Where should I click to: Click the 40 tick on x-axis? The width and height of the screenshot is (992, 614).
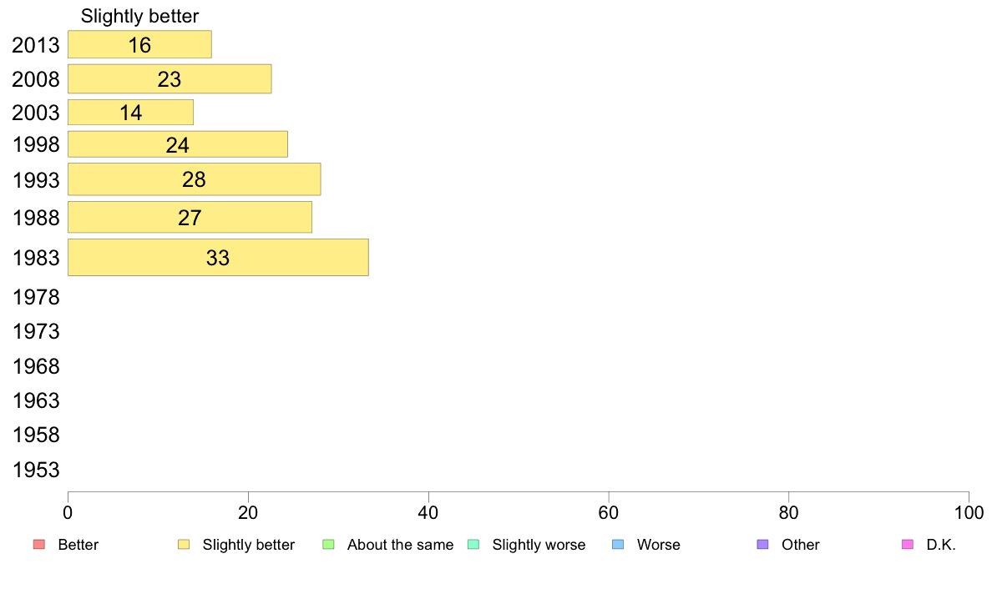(428, 512)
